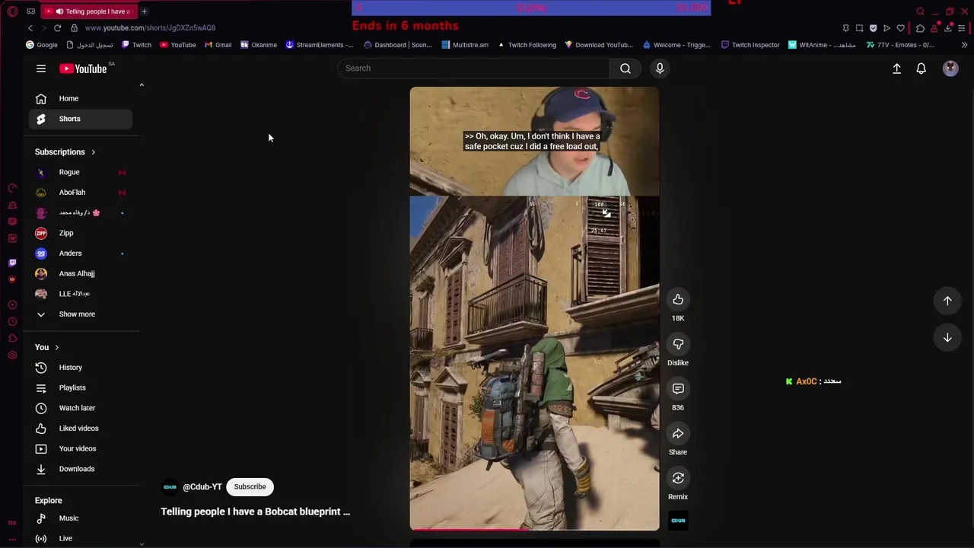
Task: Select Home in the sidebar
Action: [x=81, y=98]
